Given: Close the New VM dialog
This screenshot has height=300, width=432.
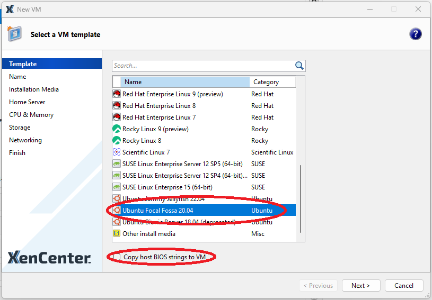Looking at the screenshot, I should pyautogui.click(x=418, y=9).
